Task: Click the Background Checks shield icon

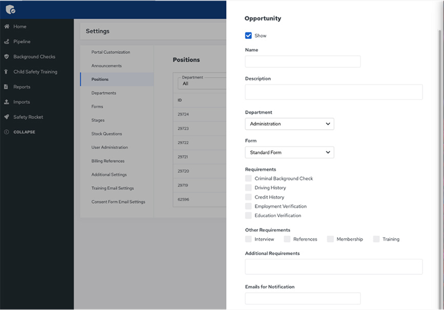Action: pyautogui.click(x=7, y=57)
